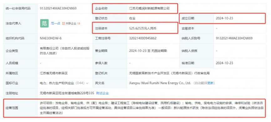Click the 纳税人资质 label cell

tap(196, 51)
